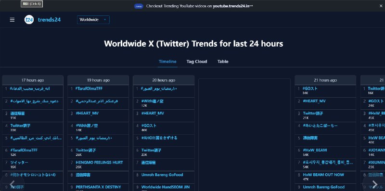Dismiss the YouTube trends banner
This screenshot has width=385, height=191.
coord(381,6)
